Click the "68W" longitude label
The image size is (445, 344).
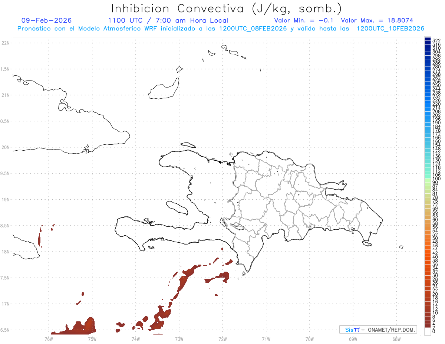pos(396,338)
